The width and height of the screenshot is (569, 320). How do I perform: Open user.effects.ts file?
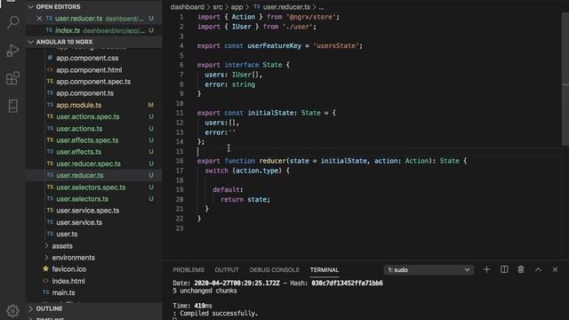pyautogui.click(x=78, y=152)
